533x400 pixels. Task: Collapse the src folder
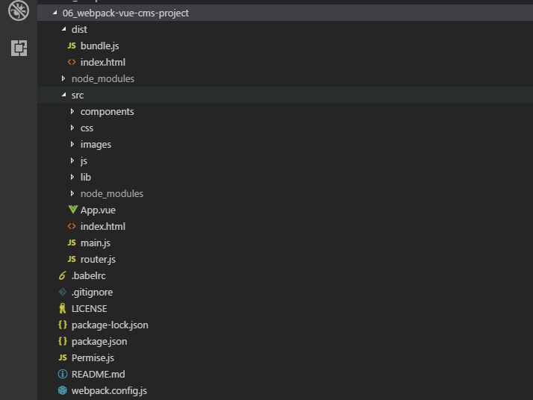63,96
